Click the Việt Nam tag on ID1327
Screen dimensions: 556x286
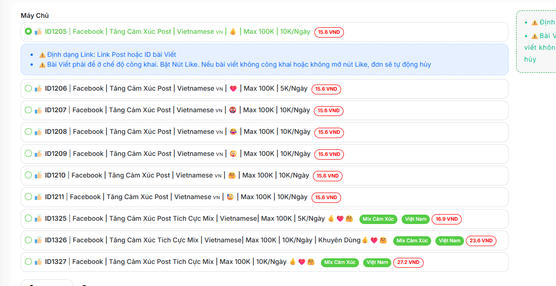pos(378,263)
